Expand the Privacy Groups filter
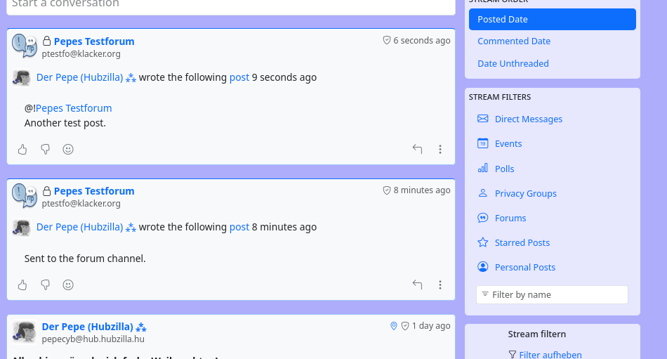This screenshot has height=359, width=667. pos(525,194)
